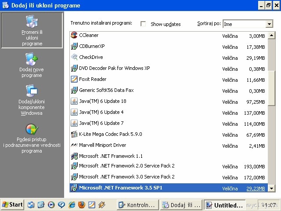Screen dimensions: 281x211
Task: Click the 67,69MB size value
Action: 256,135
